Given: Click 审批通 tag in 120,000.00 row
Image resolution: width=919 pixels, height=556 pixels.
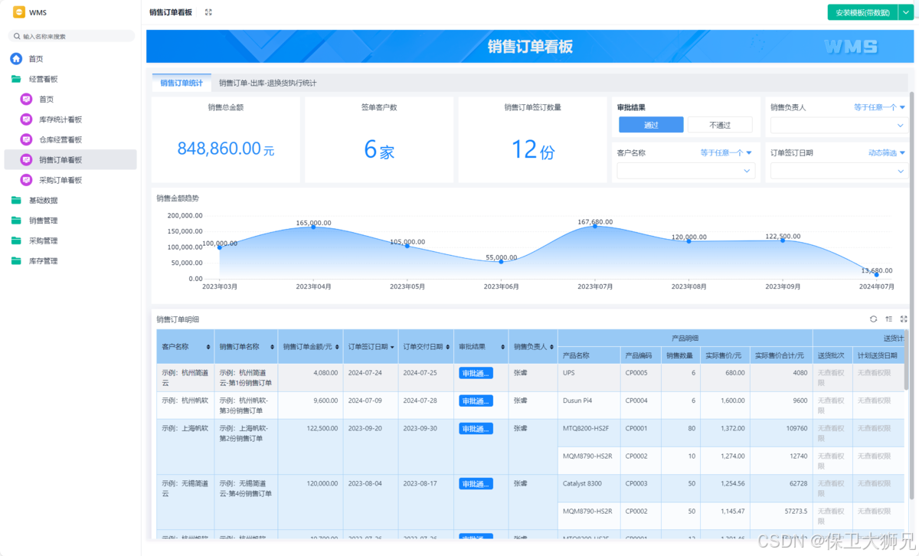Looking at the screenshot, I should click(476, 483).
